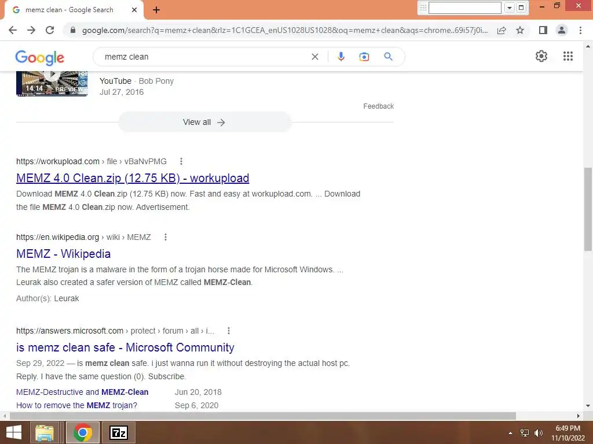Click the horizontal scrollbar thumb
Screen dimensions: 593x444
[x=263, y=416]
